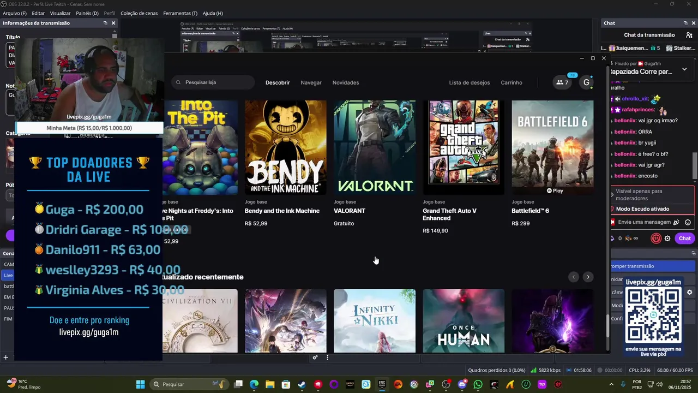Viewport: 698px width, 393px height.
Task: Open Discord from the taskbar
Action: (462, 384)
